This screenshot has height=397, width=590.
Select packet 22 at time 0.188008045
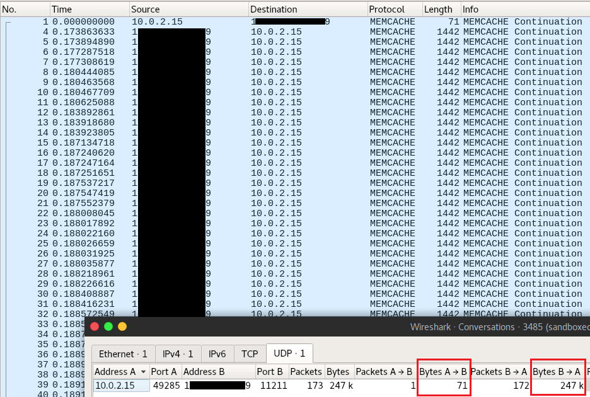(x=295, y=214)
